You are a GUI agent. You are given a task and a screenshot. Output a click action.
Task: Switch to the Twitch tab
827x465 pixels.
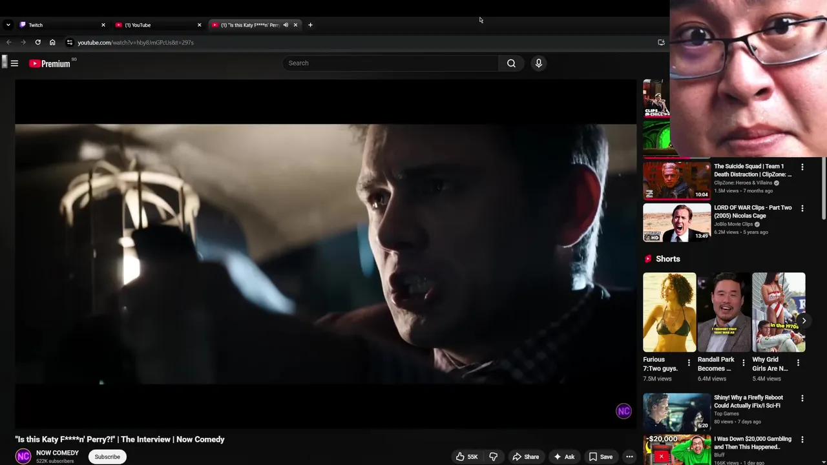pos(62,25)
